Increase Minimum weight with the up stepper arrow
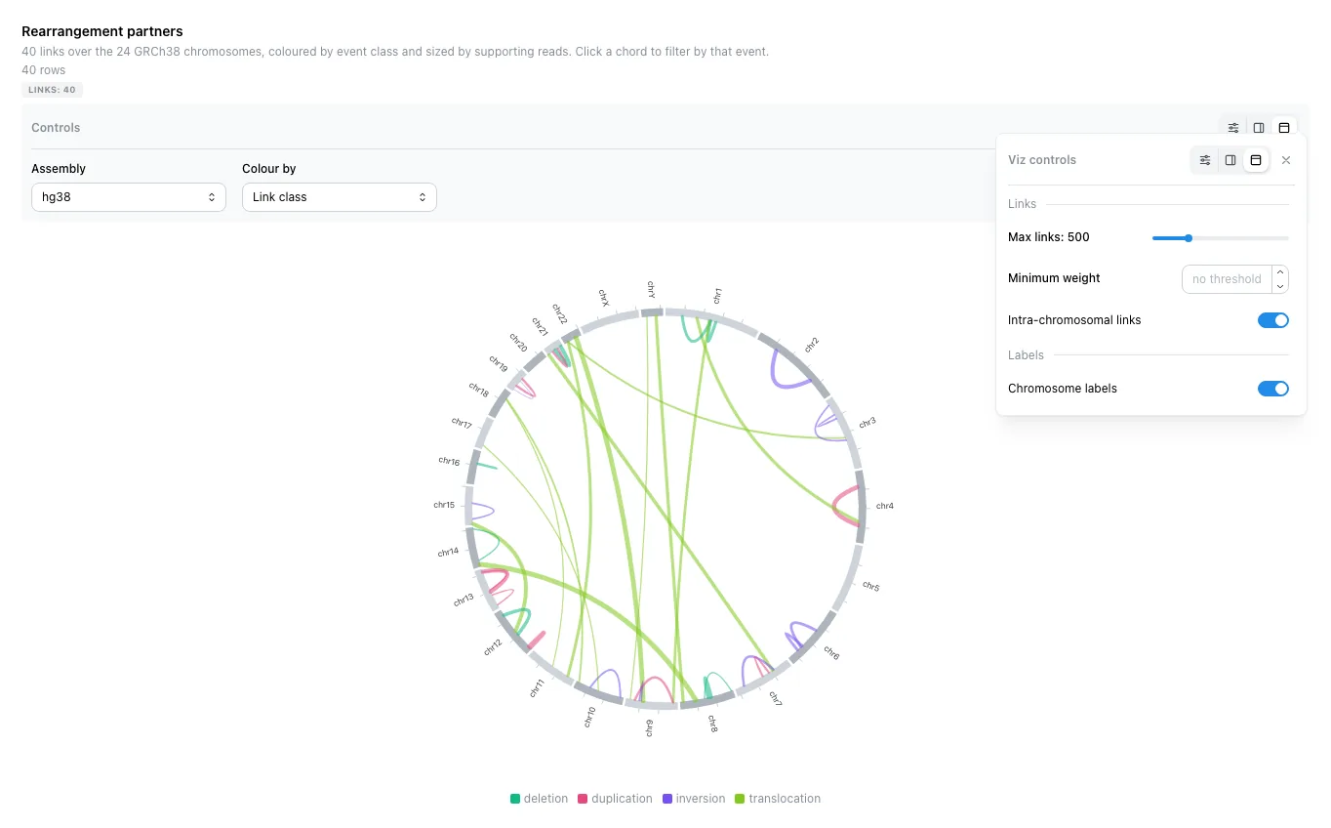The height and width of the screenshot is (828, 1331). [x=1280, y=272]
